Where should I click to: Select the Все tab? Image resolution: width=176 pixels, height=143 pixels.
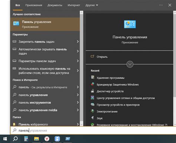[18, 5]
